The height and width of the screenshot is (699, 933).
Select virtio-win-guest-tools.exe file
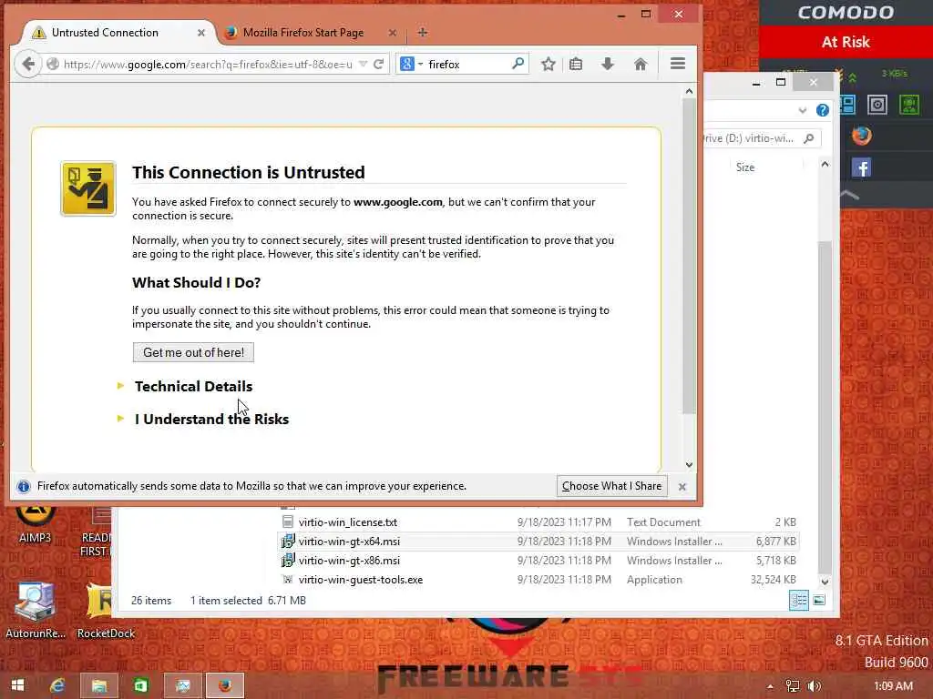pos(361,579)
